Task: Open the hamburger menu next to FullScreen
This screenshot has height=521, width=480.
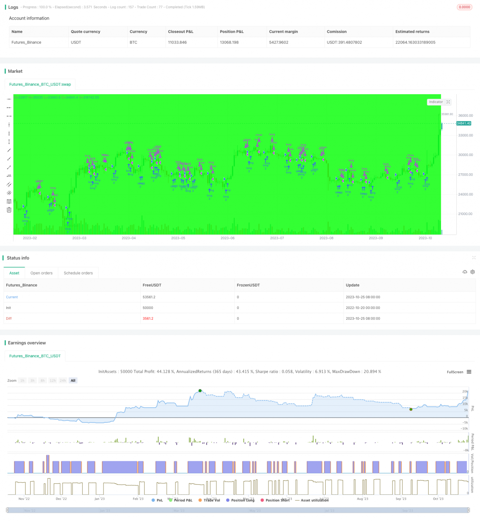Action: click(x=468, y=372)
